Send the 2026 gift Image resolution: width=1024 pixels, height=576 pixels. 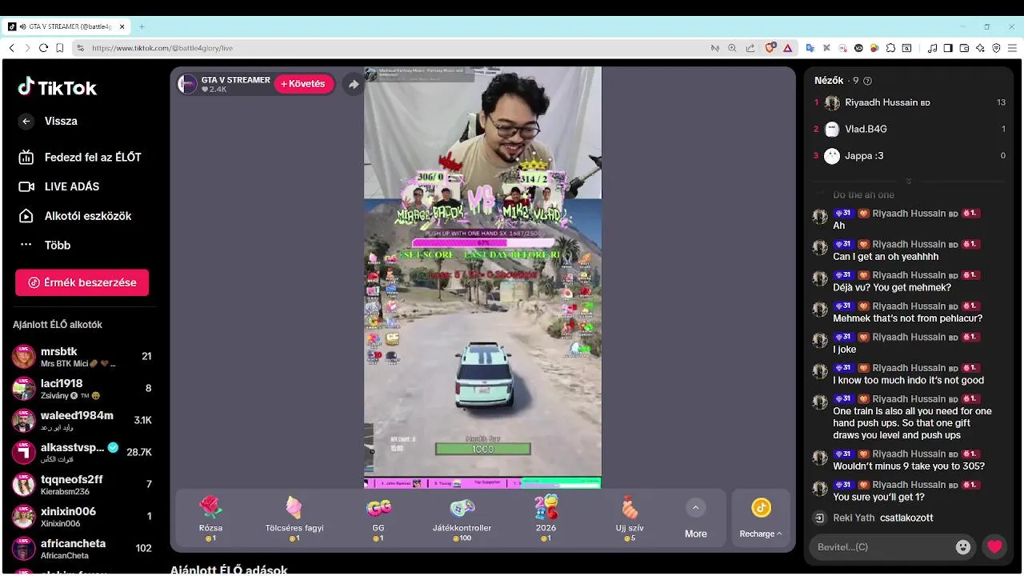pos(546,518)
